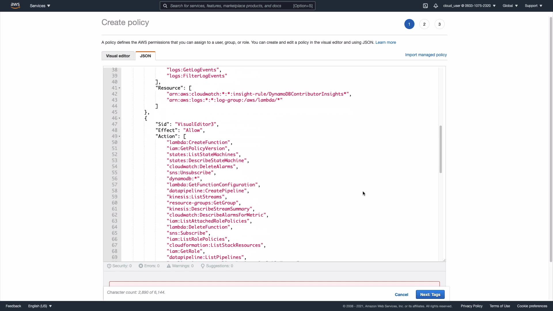553x311 pixels.
Task: Open the Services dropdown menu
Action: (40, 6)
